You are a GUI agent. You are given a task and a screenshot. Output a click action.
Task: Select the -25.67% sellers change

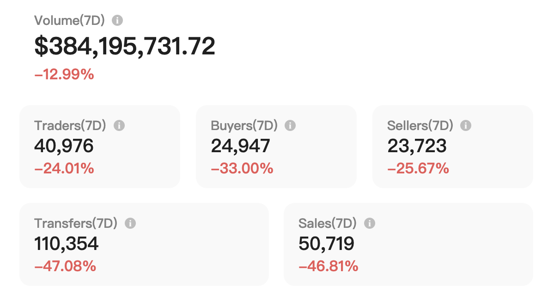coord(418,168)
